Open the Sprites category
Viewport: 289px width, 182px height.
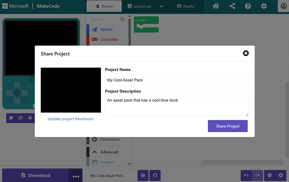107,29
